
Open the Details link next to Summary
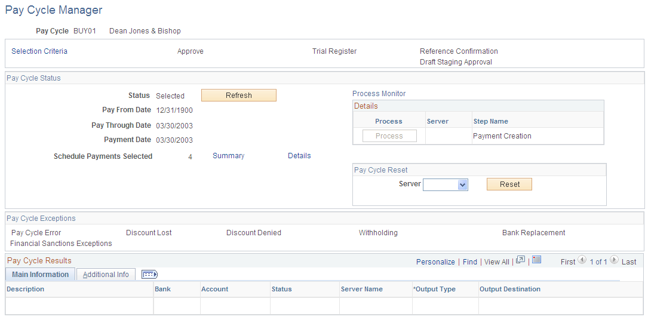(x=299, y=156)
